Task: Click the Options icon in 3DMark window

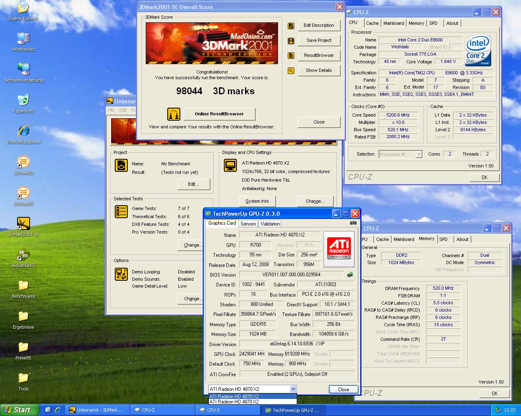Action: coord(121,274)
